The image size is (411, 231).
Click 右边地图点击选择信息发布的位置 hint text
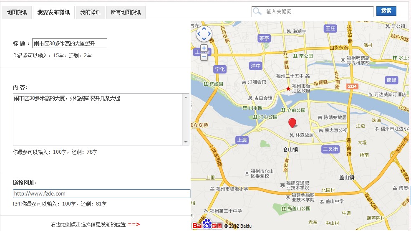point(88,224)
